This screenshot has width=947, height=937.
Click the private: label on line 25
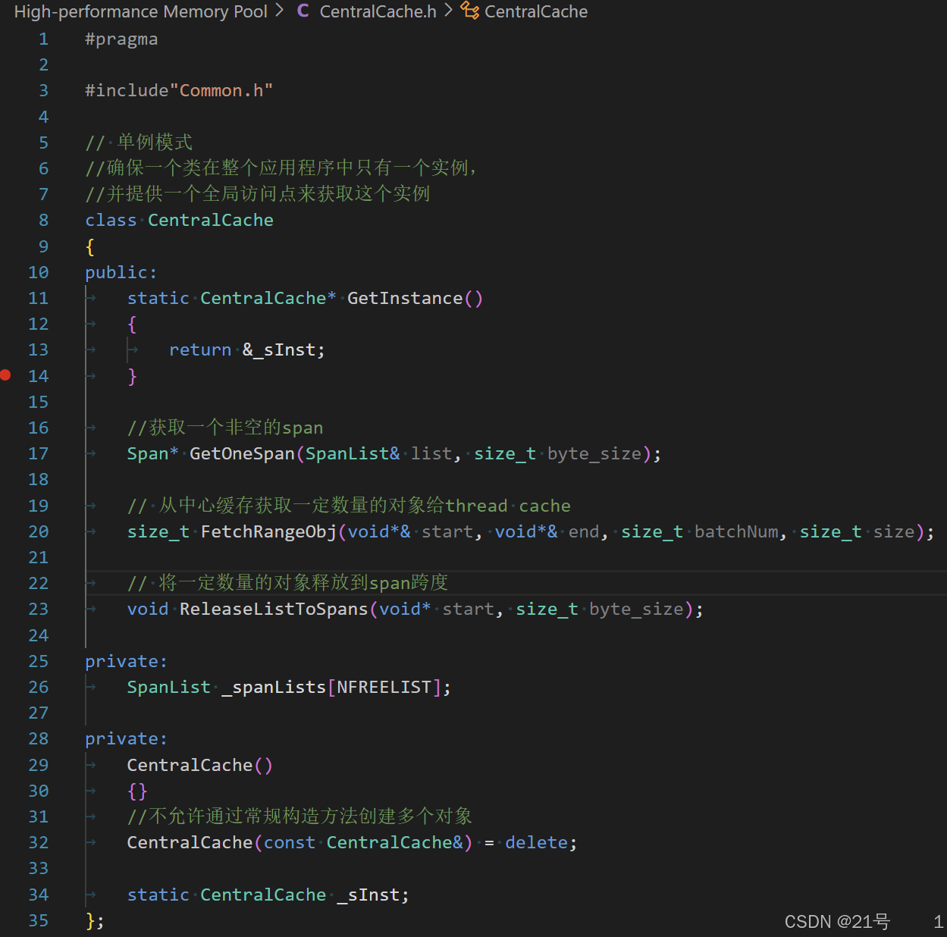tap(127, 661)
